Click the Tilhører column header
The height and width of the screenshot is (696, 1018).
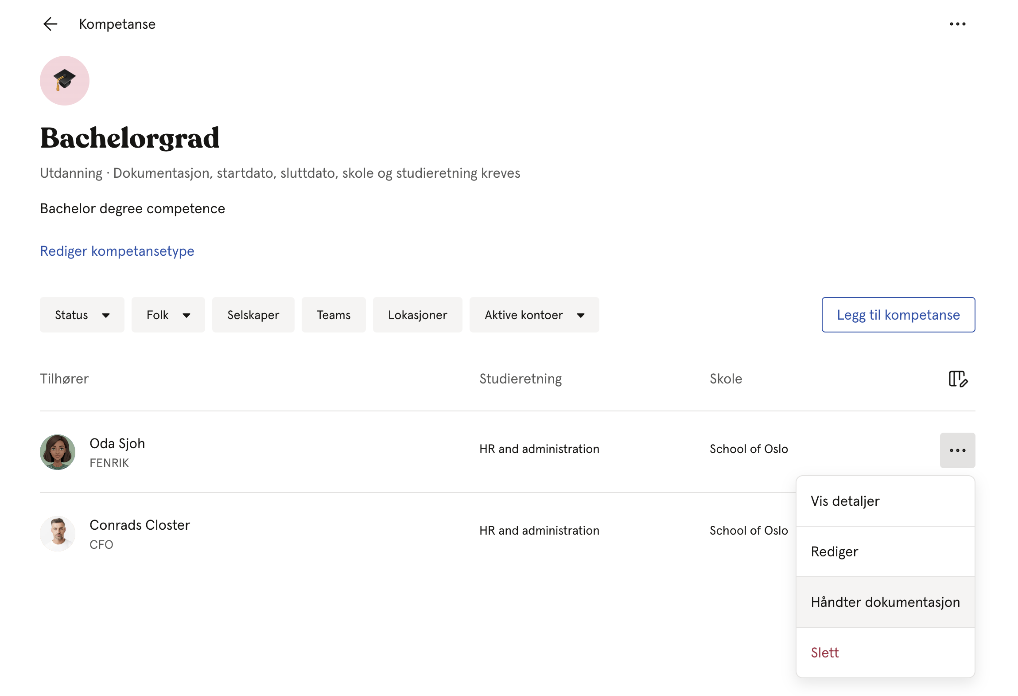click(x=64, y=379)
